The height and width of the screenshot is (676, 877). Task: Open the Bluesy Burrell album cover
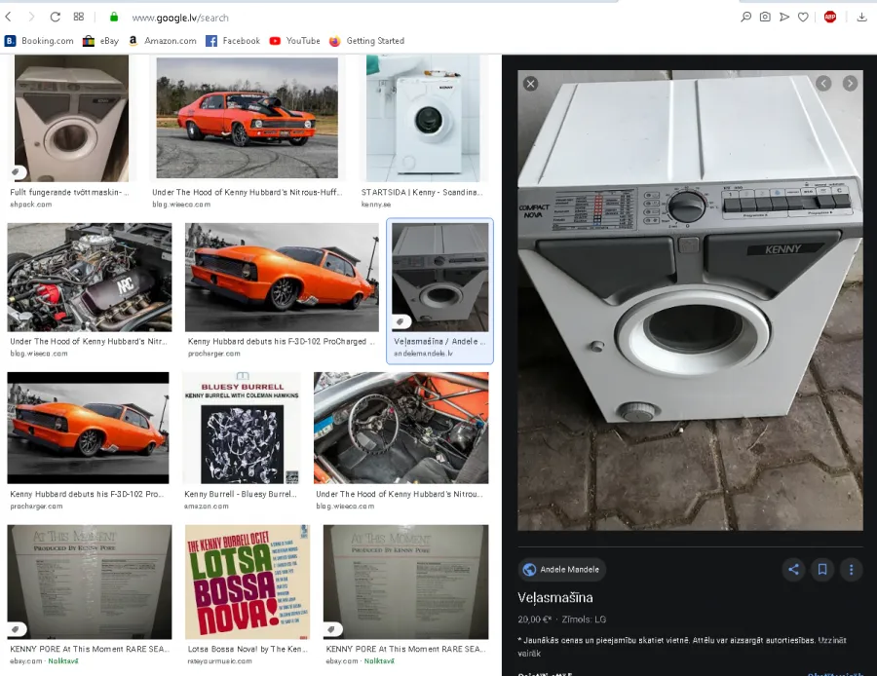click(x=243, y=428)
